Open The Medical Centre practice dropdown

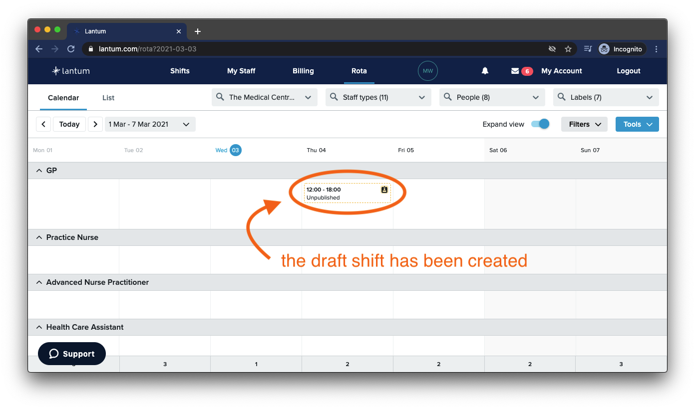(x=265, y=97)
